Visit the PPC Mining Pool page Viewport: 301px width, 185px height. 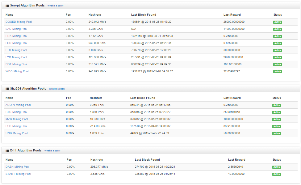(x=16, y=126)
